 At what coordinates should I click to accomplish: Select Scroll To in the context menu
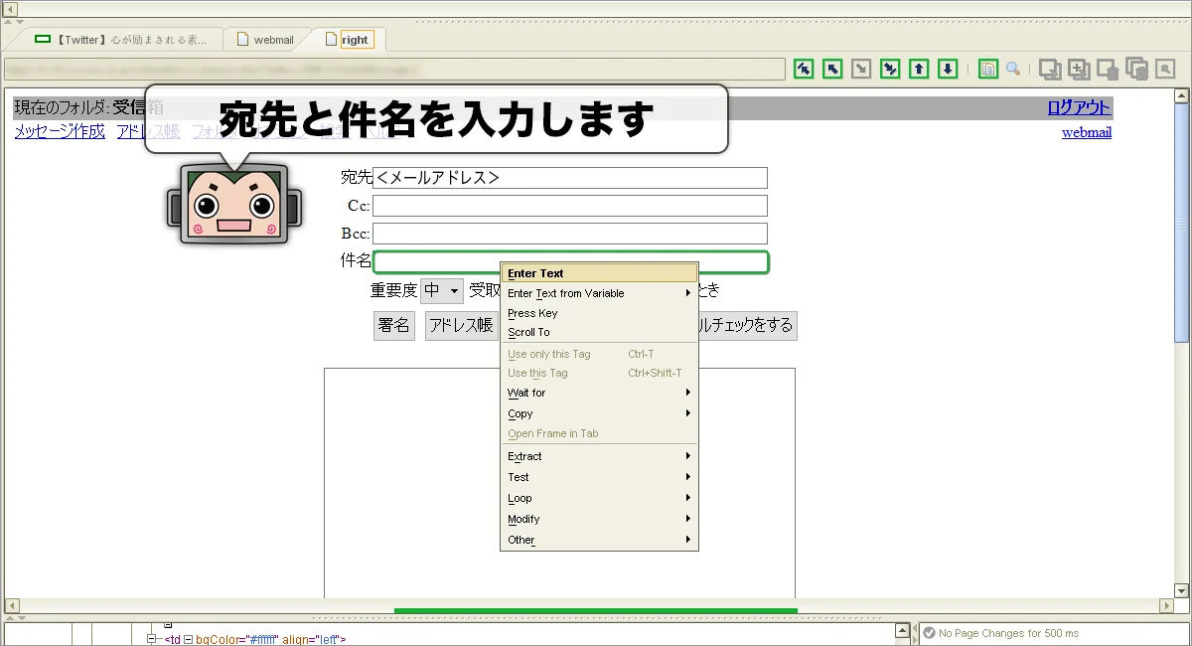tap(600, 332)
